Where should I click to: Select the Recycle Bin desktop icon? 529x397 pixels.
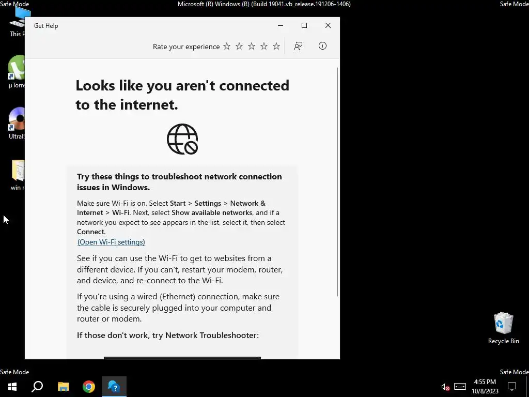pos(503,328)
